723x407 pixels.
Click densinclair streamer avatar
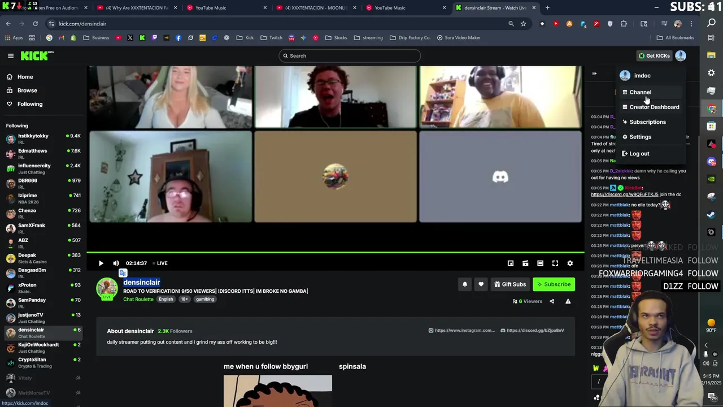[x=107, y=289]
